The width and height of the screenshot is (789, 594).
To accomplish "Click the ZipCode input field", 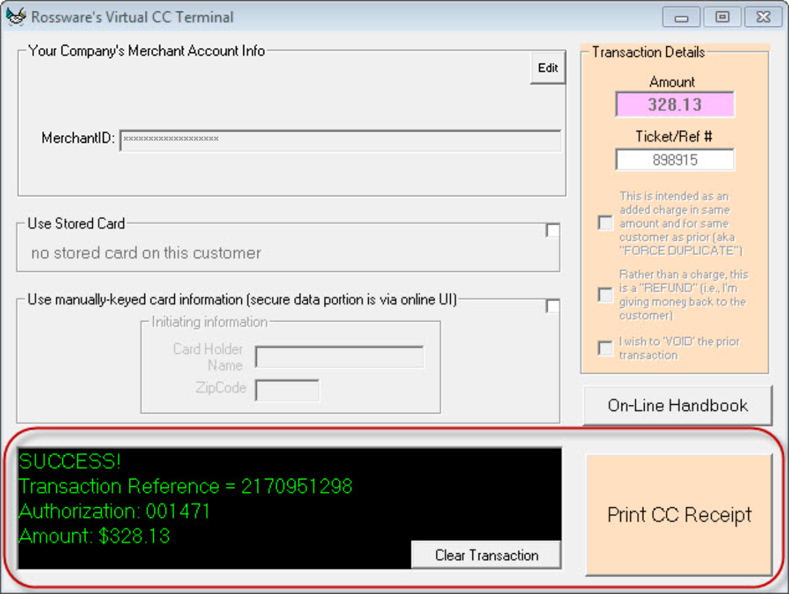I will coord(287,390).
